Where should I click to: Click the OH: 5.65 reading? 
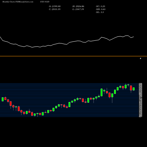coord(101,9)
